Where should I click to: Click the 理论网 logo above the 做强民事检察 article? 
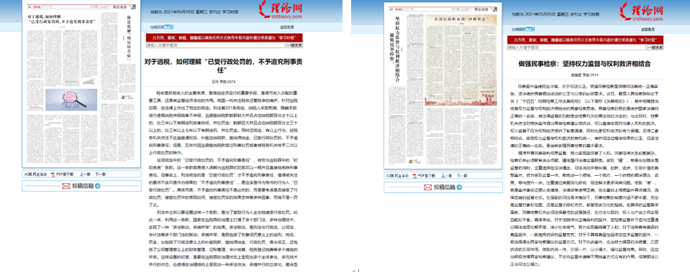pos(642,11)
